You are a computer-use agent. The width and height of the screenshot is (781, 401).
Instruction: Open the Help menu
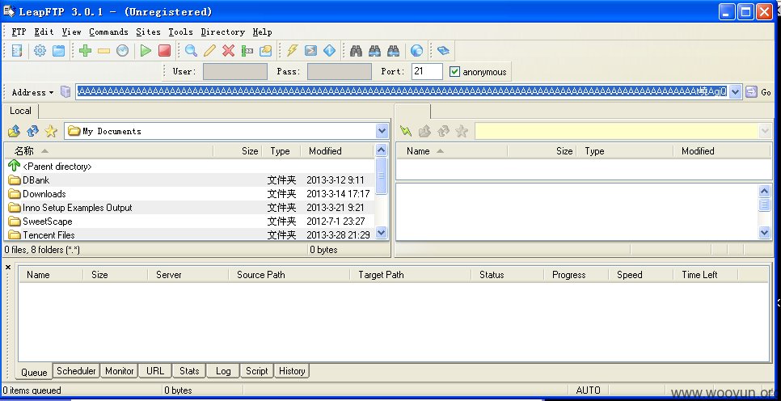tap(262, 32)
